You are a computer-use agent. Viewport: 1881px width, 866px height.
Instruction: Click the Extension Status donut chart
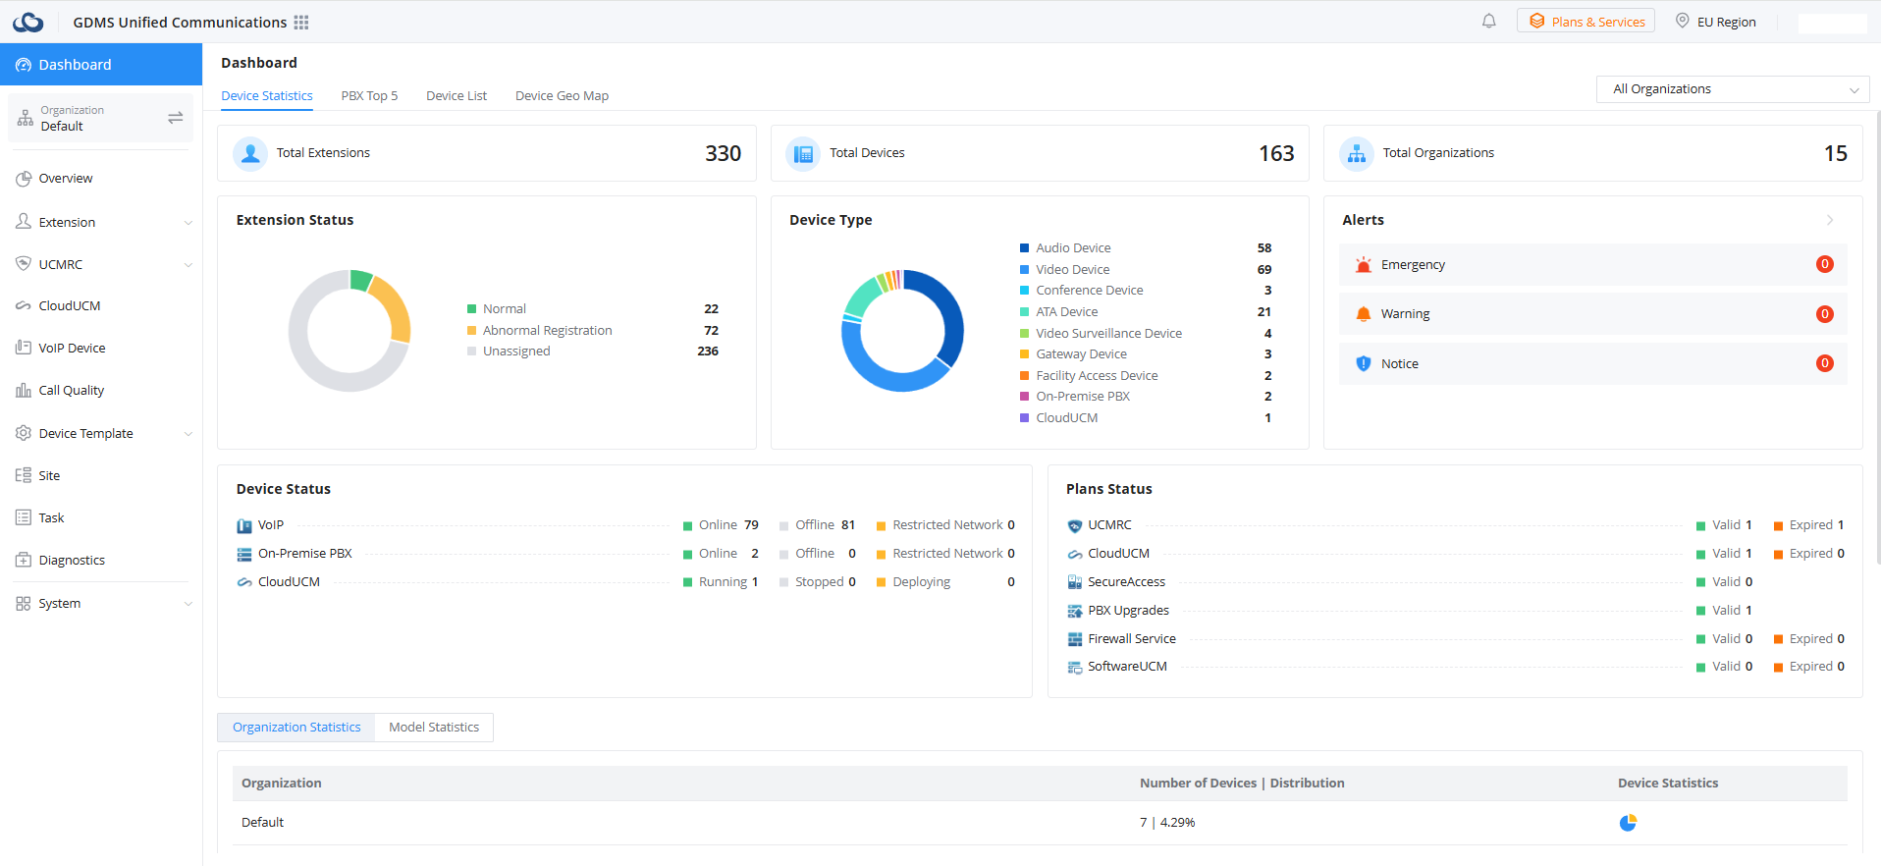click(349, 331)
